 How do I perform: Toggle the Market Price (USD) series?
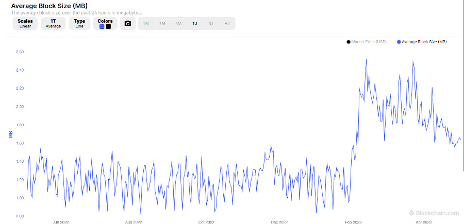pyautogui.click(x=369, y=42)
